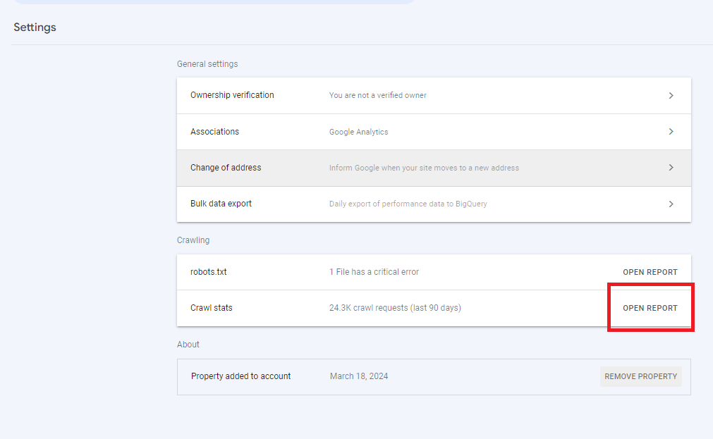Remove this property from the account

pyautogui.click(x=640, y=376)
